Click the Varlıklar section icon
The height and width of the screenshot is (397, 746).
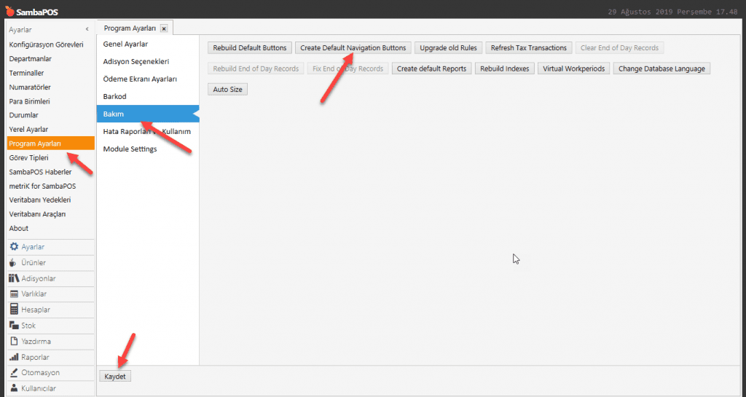pyautogui.click(x=14, y=294)
